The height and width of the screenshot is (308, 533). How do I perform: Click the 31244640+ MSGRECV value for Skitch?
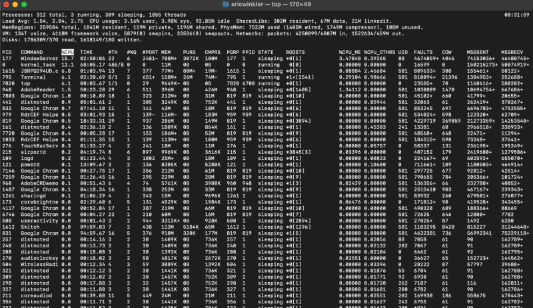coord(515,227)
